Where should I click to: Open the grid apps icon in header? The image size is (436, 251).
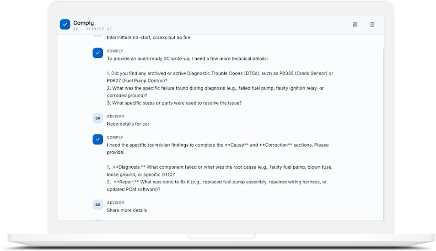pyautogui.click(x=355, y=25)
